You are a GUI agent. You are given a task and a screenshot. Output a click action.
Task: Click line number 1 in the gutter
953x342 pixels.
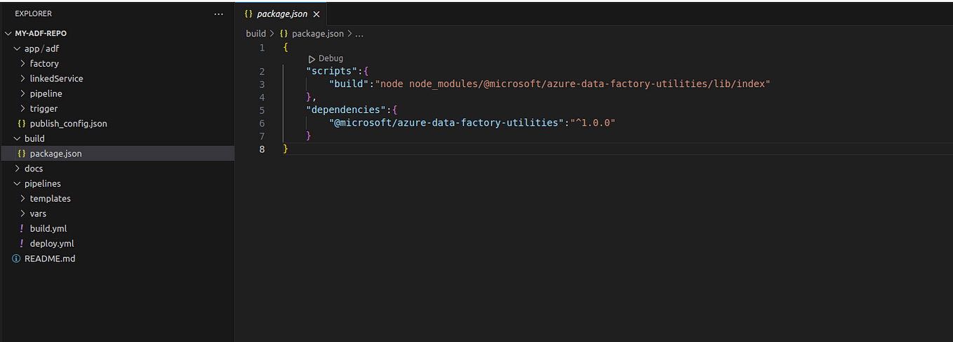click(x=262, y=48)
